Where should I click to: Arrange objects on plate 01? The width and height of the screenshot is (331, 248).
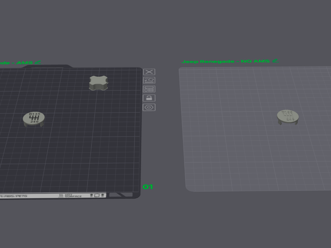(149, 89)
